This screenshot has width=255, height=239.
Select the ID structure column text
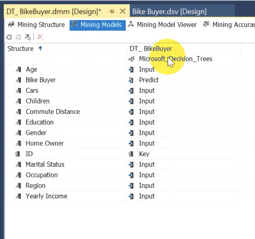click(29, 154)
